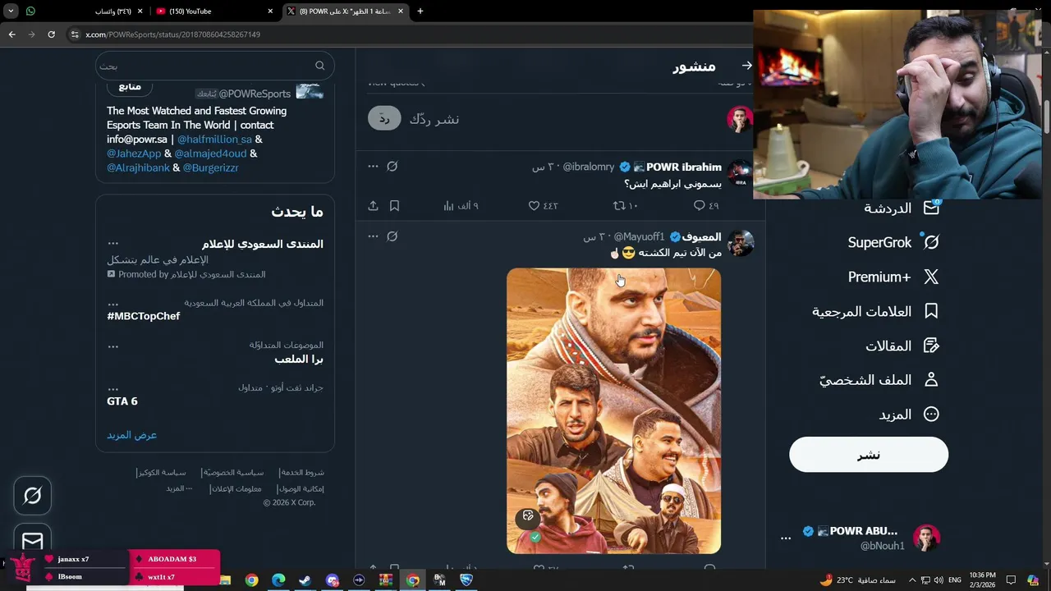Click Grok icon on POWR ibrahim's reply
The width and height of the screenshot is (1051, 591).
(392, 167)
